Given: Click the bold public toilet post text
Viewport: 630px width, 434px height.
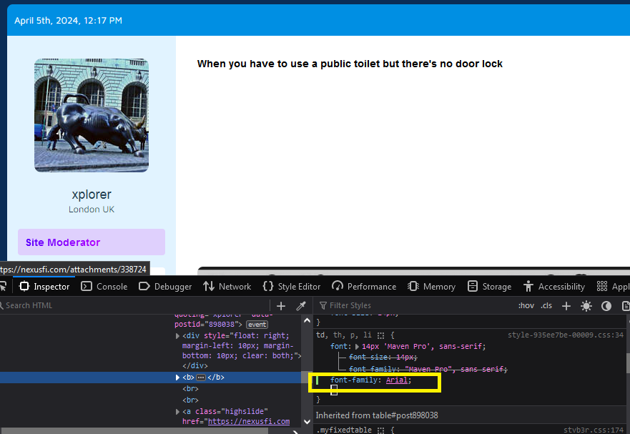Looking at the screenshot, I should tap(350, 64).
